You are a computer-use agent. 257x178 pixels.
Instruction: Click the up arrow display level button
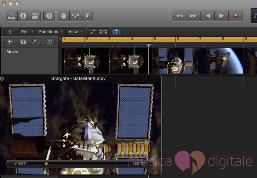[x=10, y=31]
